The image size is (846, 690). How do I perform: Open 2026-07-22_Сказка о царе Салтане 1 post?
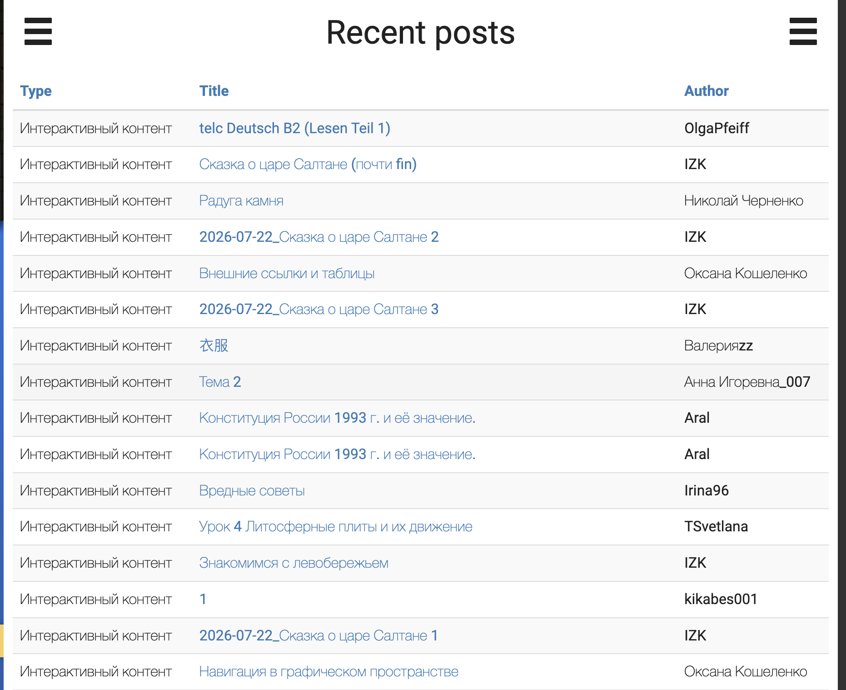click(318, 635)
